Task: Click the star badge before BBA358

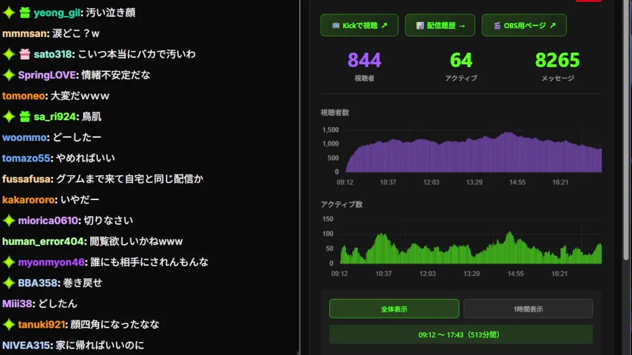Action: point(8,283)
